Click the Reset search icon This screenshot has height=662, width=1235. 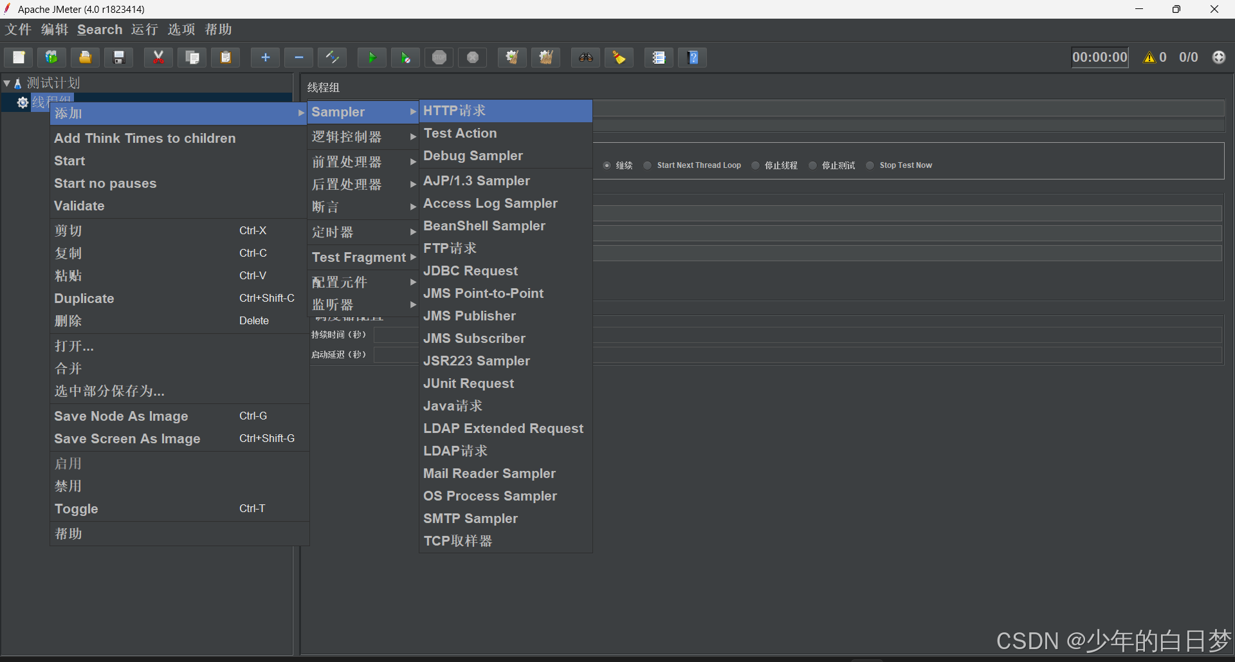coord(619,57)
